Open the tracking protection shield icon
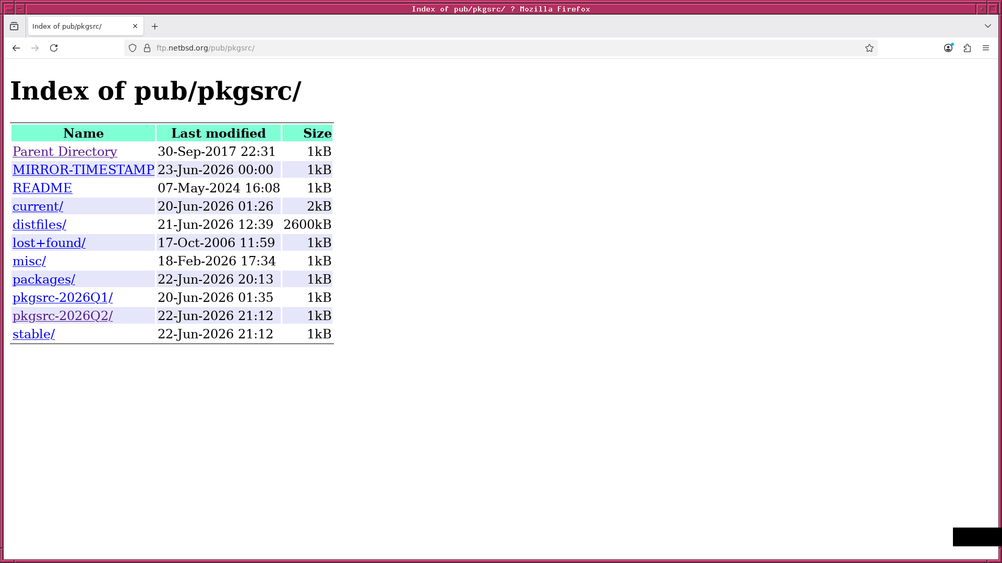The image size is (1002, 563). [x=133, y=48]
